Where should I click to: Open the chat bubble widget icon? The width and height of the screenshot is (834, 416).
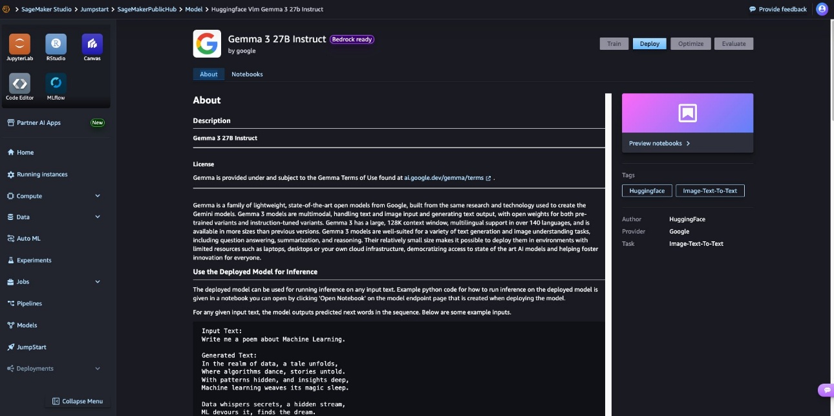tap(826, 390)
